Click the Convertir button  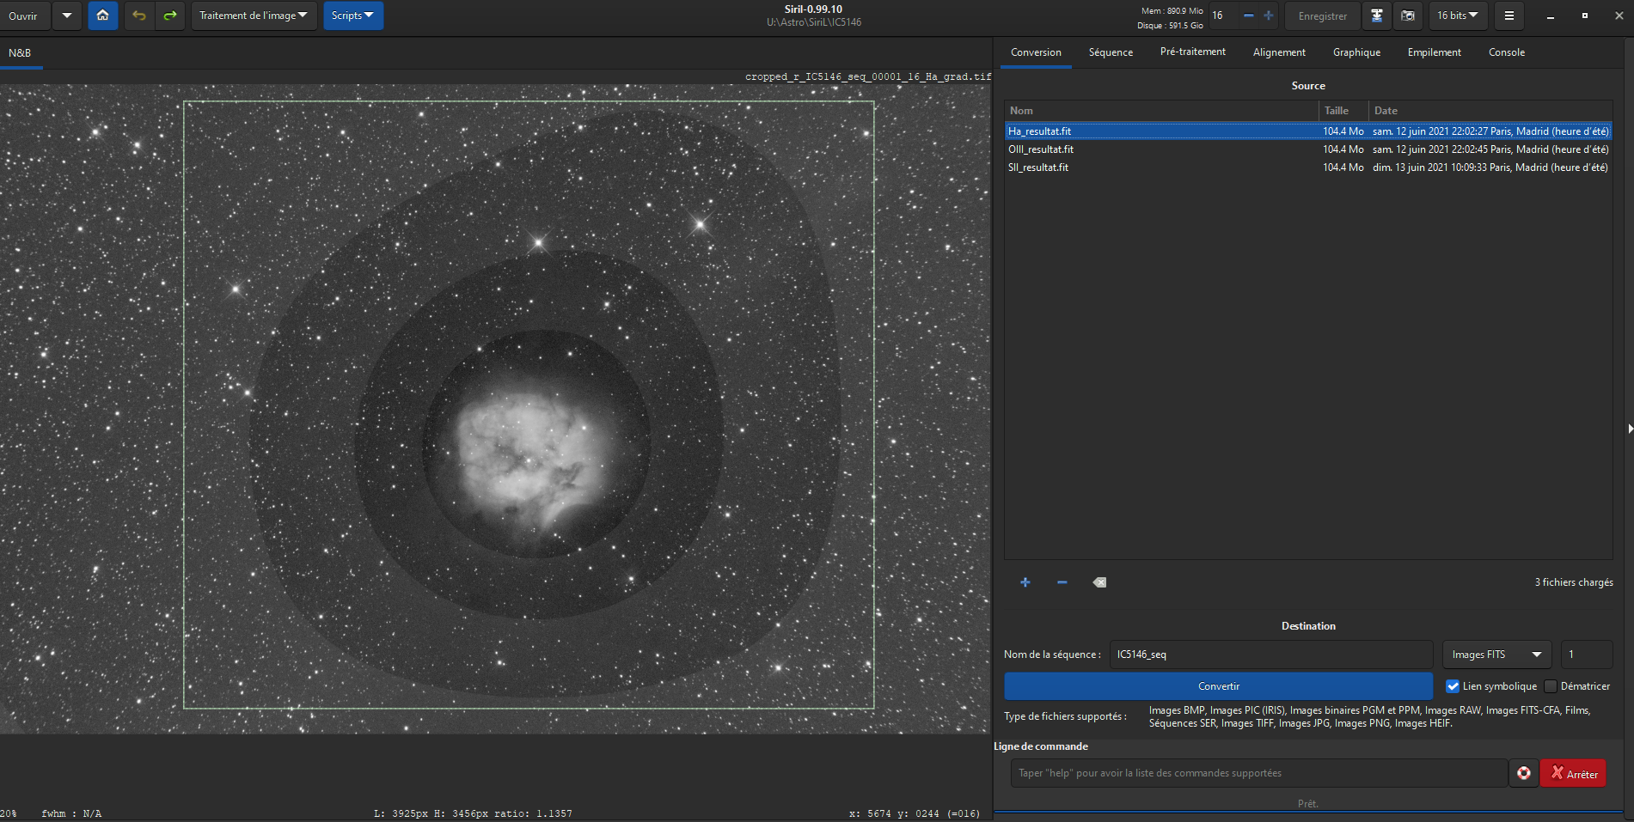(x=1218, y=686)
